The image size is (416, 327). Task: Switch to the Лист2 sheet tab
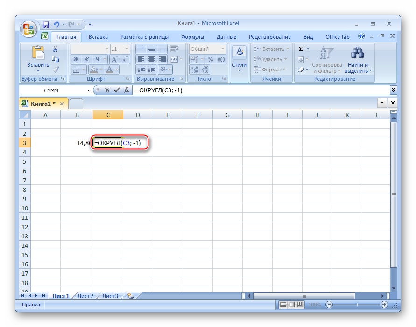click(85, 296)
